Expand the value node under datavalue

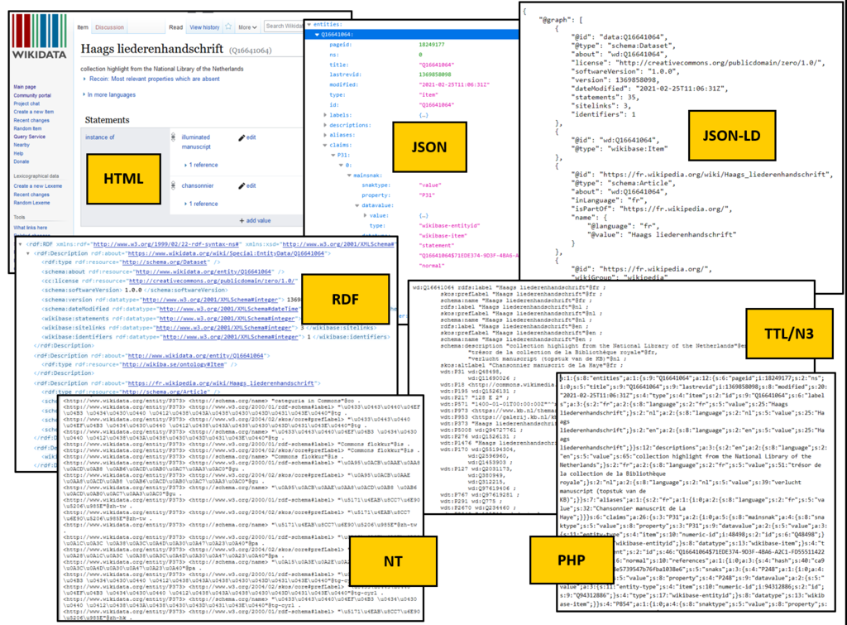pos(366,216)
